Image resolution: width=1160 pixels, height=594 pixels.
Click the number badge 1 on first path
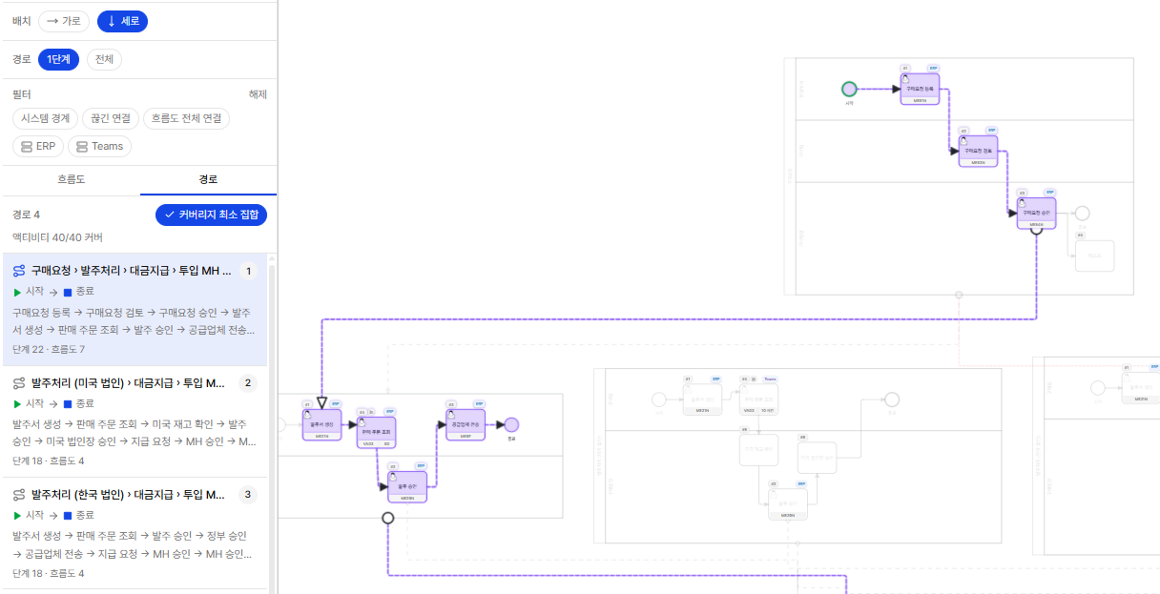click(x=249, y=272)
